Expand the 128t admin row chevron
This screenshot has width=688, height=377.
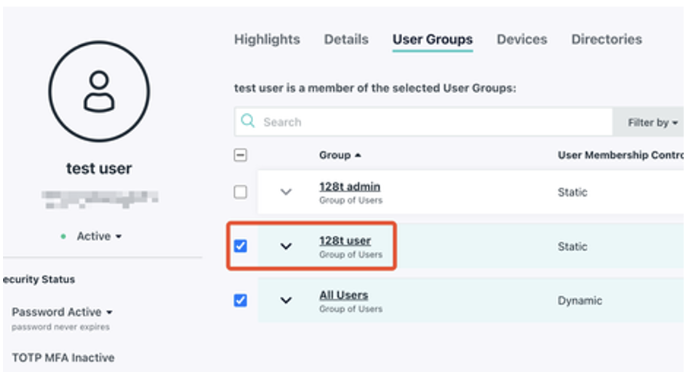click(286, 192)
